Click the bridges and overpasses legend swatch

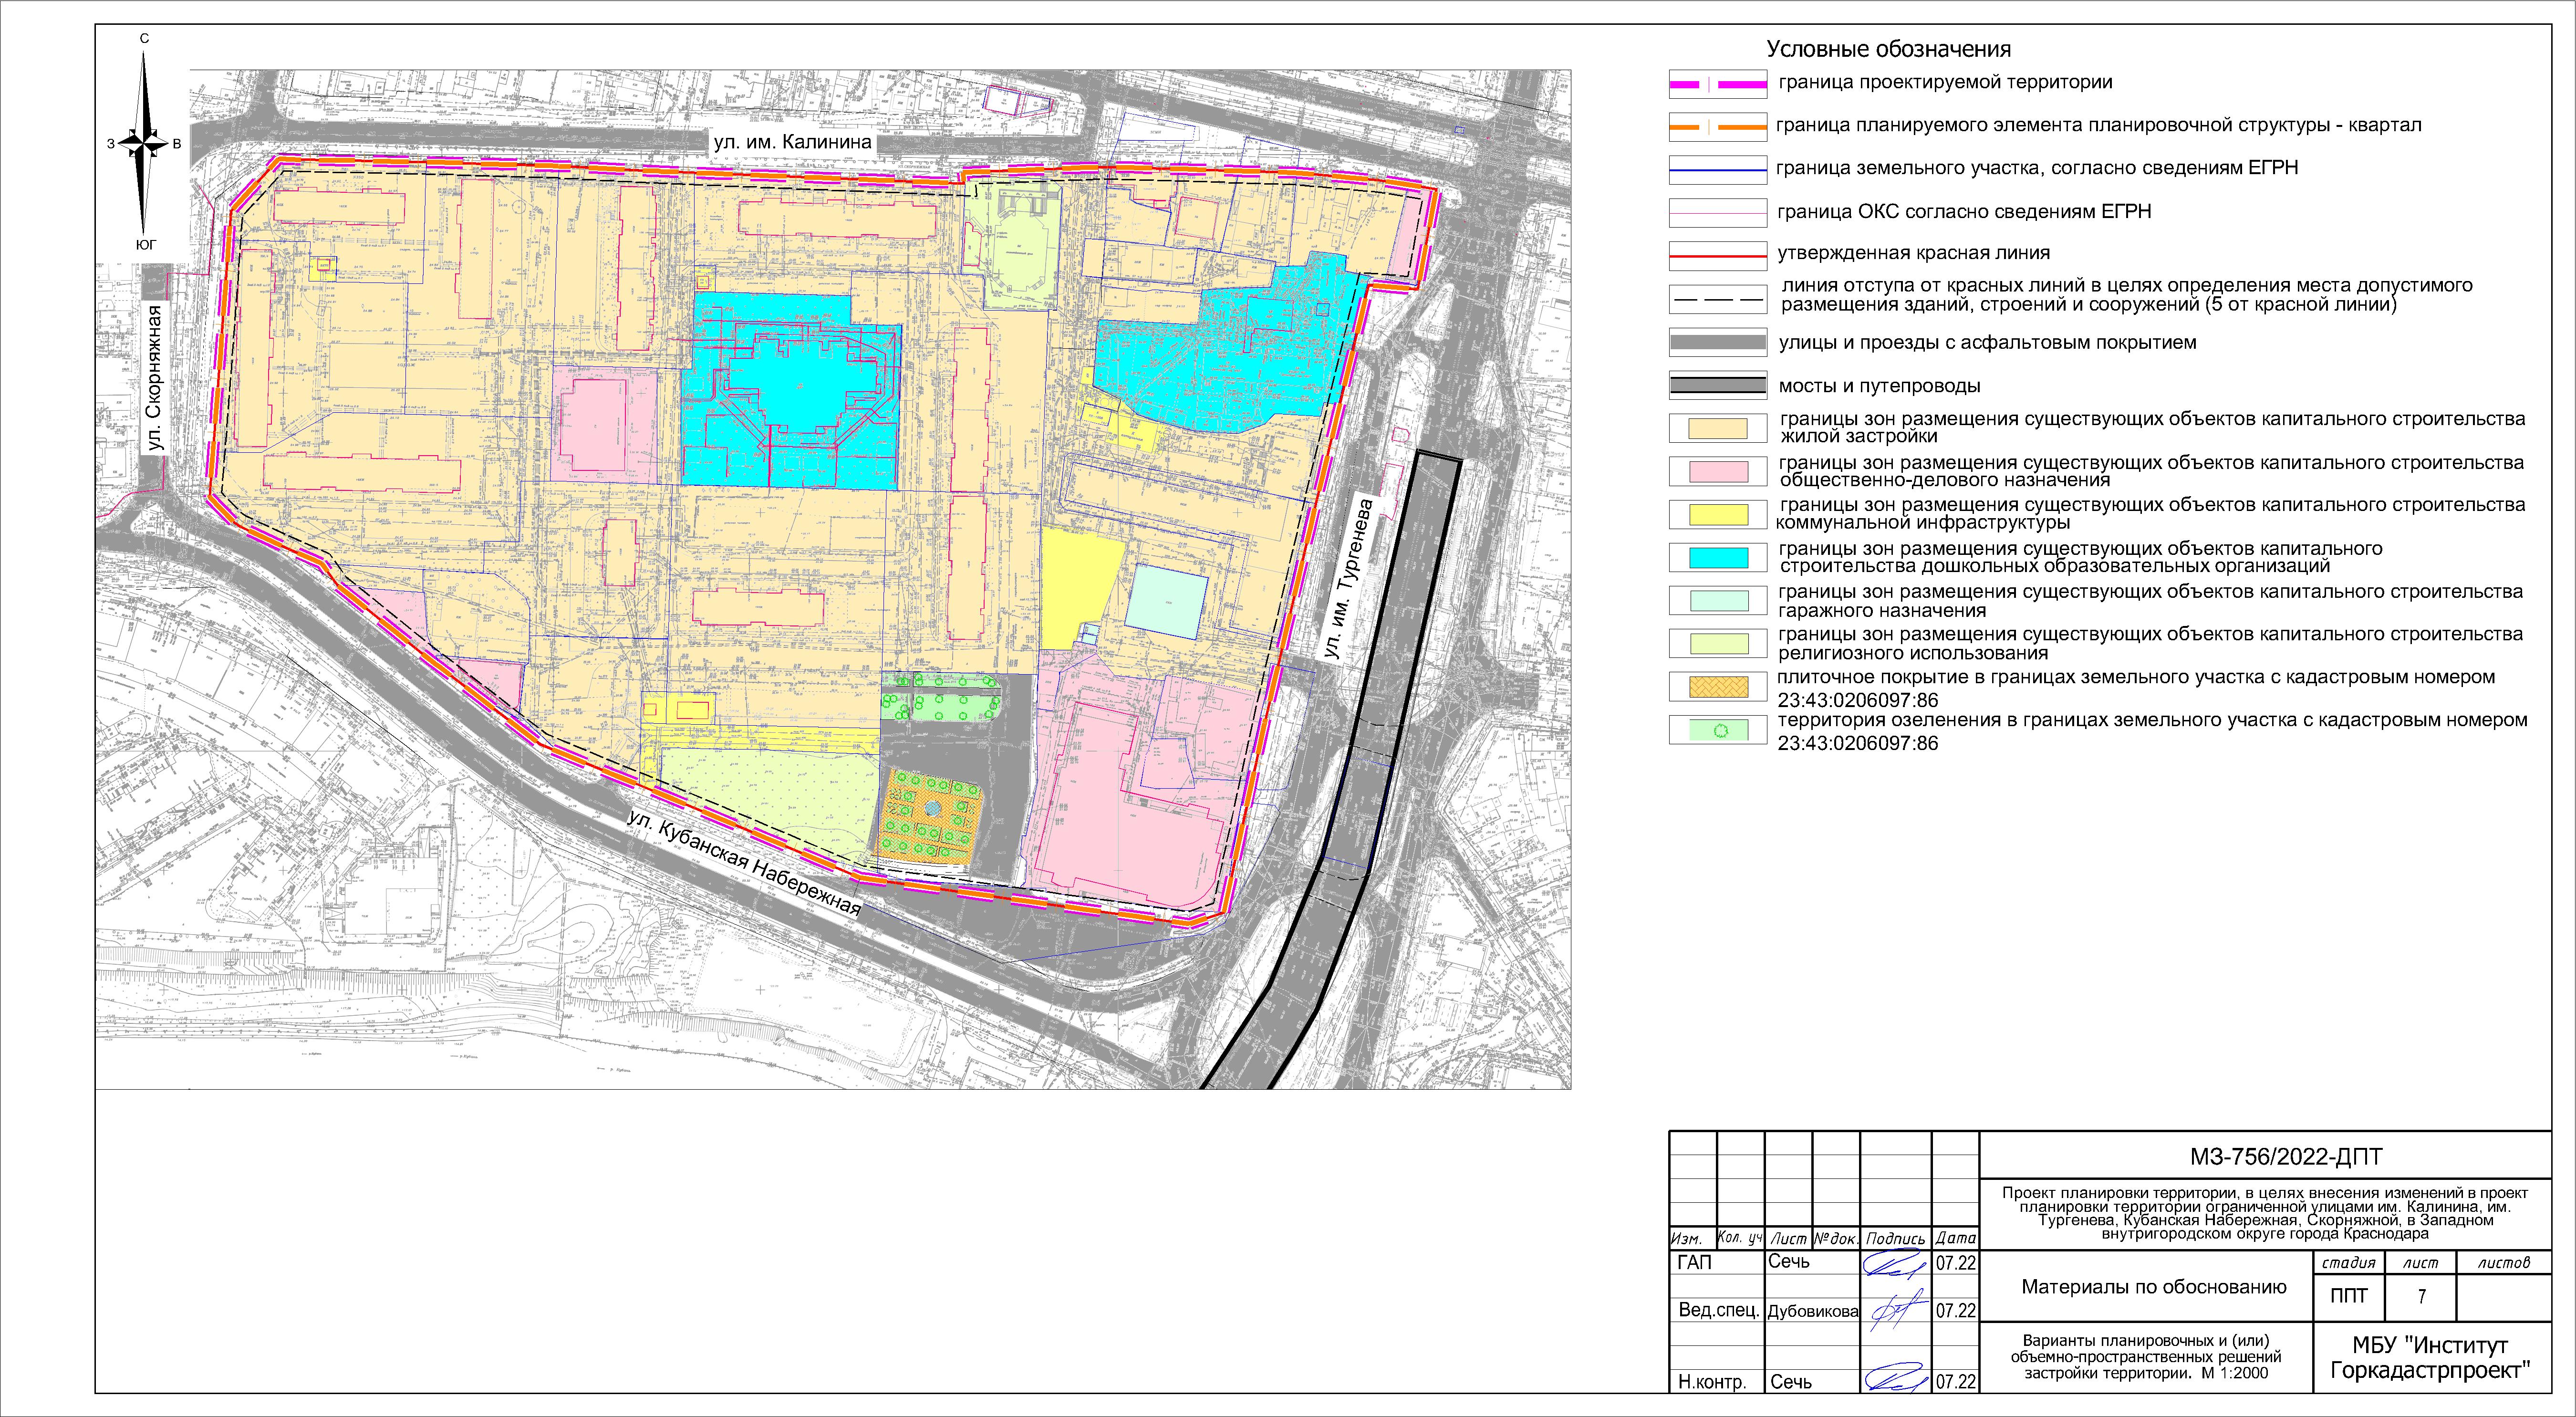[1718, 385]
